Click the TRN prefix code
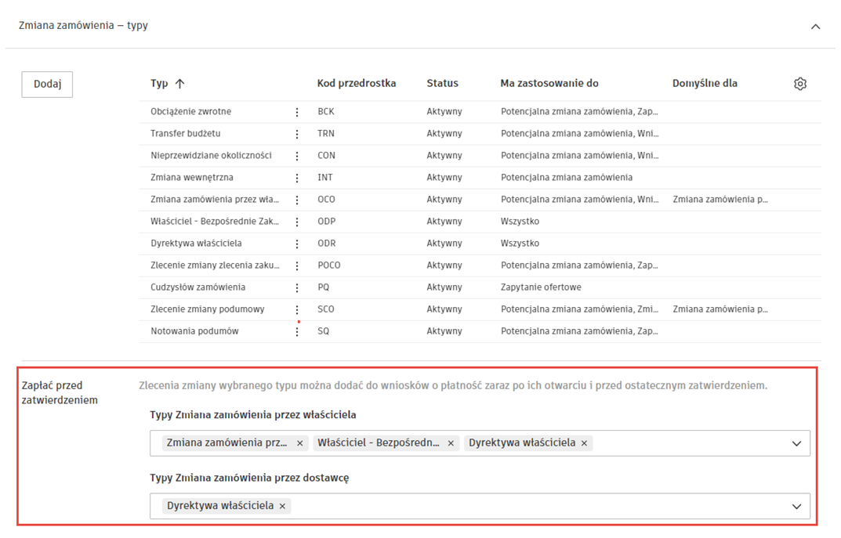Screen dimensions: 841x538 pos(326,133)
